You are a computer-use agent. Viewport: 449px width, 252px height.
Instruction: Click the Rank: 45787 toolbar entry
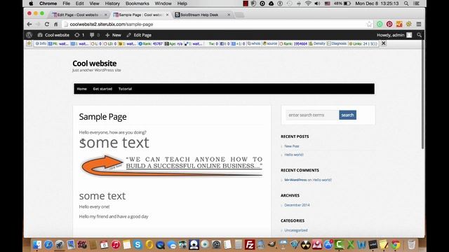pos(151,43)
